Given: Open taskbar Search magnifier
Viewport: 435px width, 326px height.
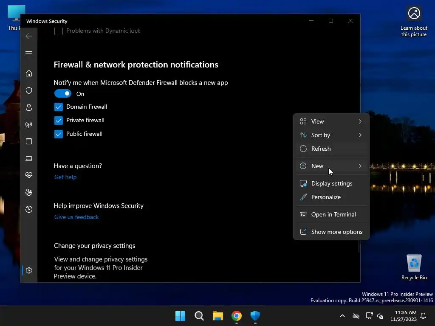Looking at the screenshot, I should pyautogui.click(x=199, y=316).
